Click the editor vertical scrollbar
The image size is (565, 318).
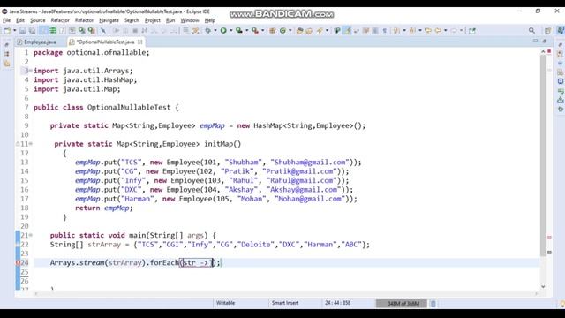pos(543,155)
